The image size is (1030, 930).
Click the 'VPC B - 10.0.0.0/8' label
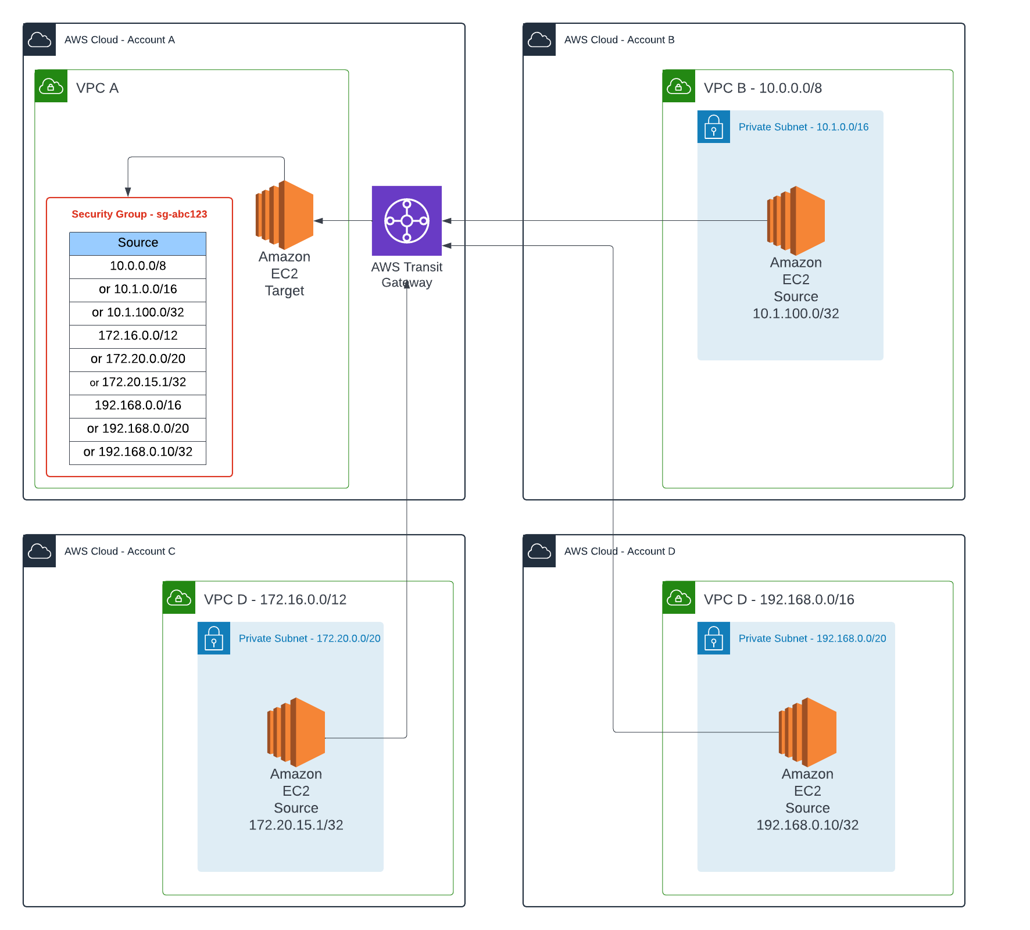pos(763,88)
